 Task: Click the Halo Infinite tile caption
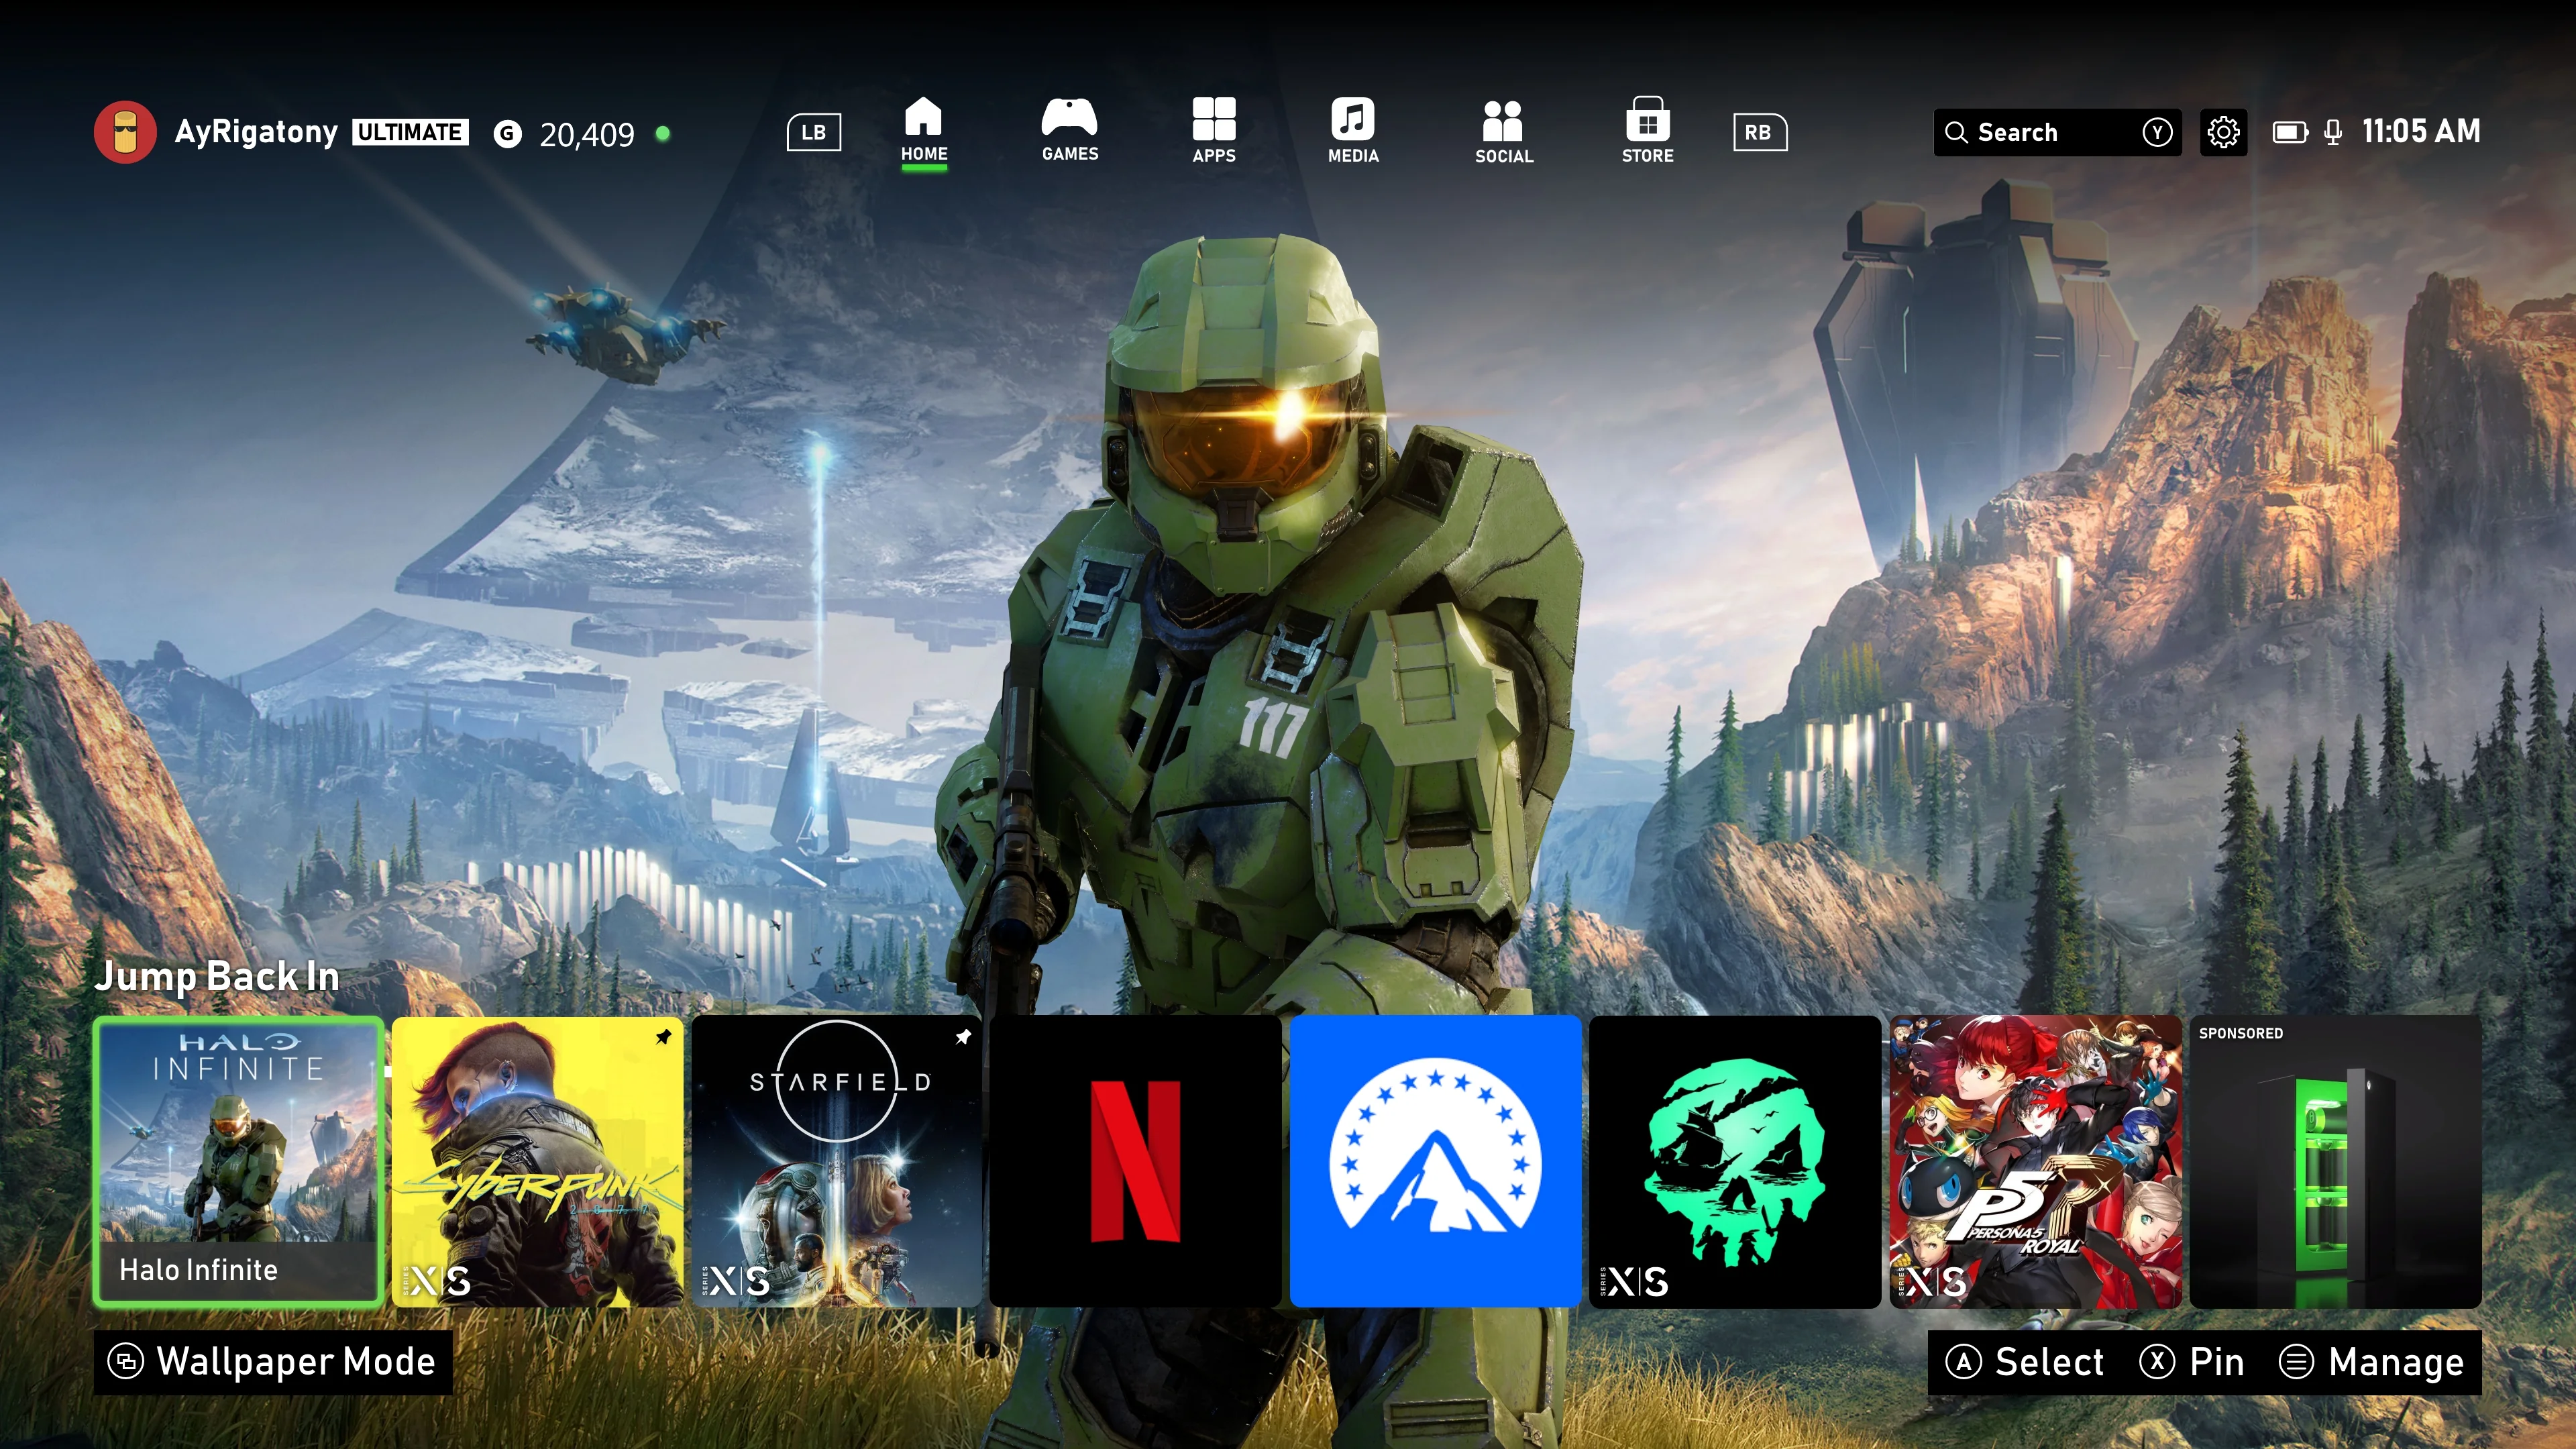pyautogui.click(x=199, y=1270)
